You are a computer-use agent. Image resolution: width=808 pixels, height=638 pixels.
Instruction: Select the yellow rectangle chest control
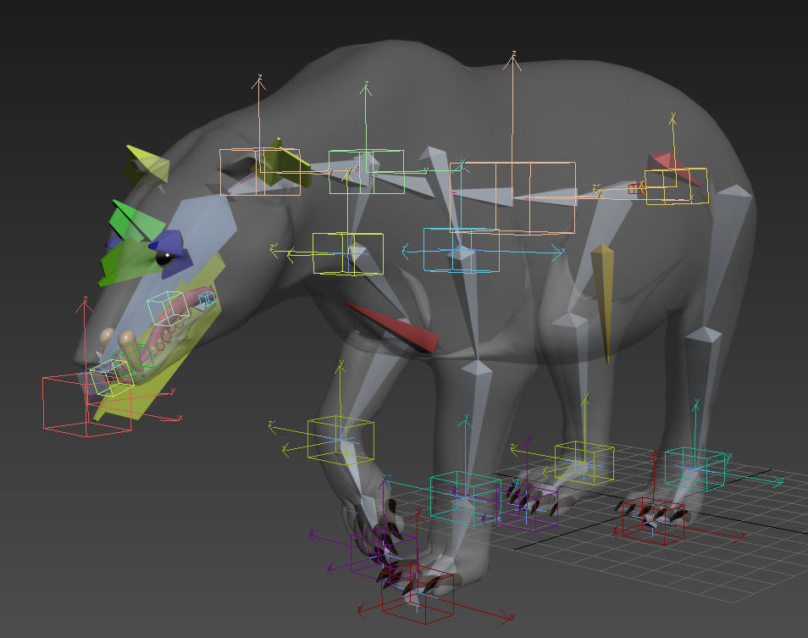pos(348,253)
